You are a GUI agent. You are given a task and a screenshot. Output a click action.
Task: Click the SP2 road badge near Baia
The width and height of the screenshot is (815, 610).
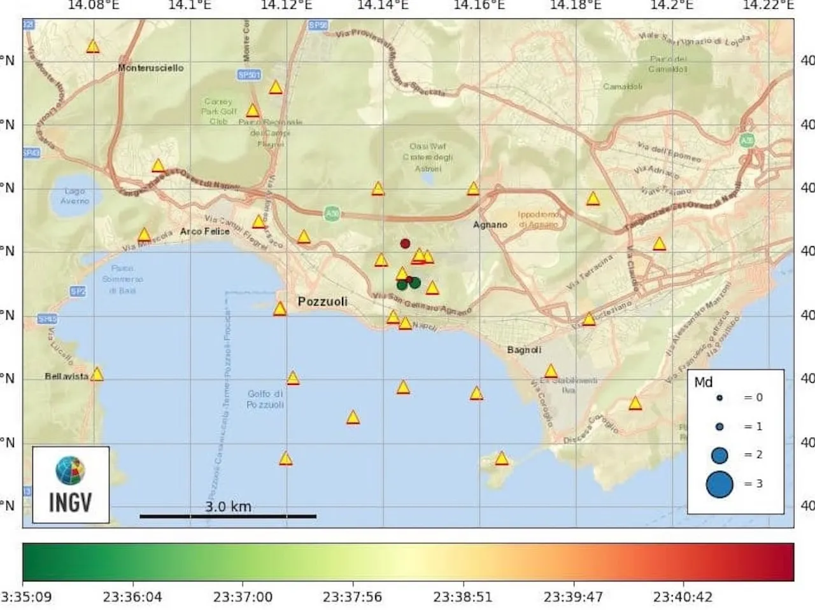pyautogui.click(x=78, y=291)
